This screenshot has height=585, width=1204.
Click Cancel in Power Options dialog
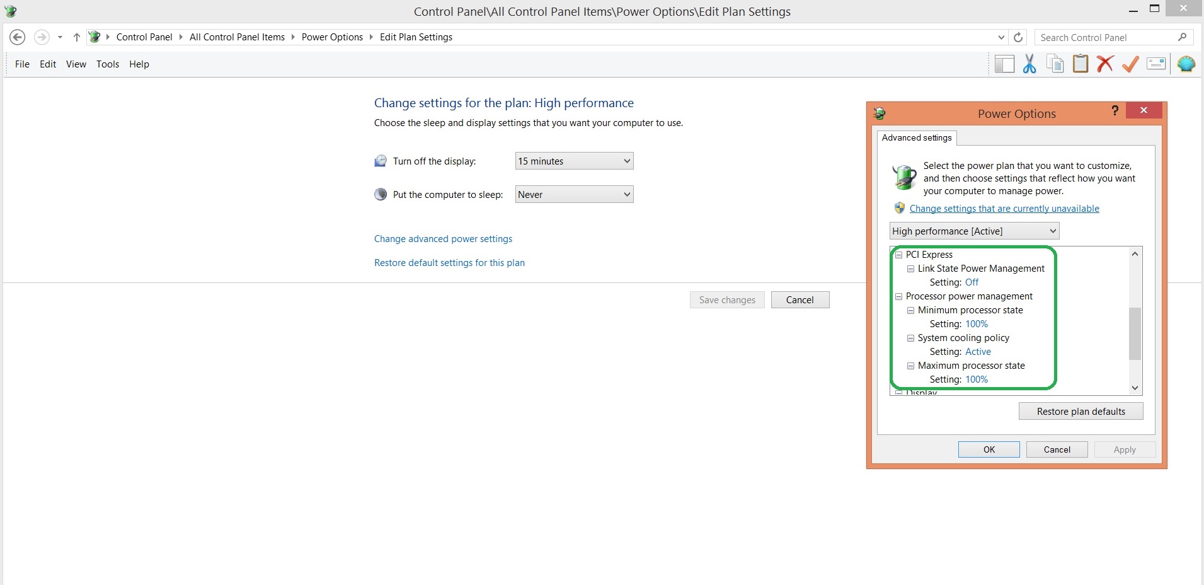(x=1057, y=449)
